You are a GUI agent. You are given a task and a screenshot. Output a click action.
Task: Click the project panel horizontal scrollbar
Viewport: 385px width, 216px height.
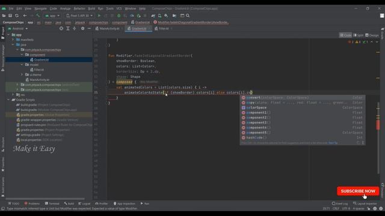click(45, 199)
